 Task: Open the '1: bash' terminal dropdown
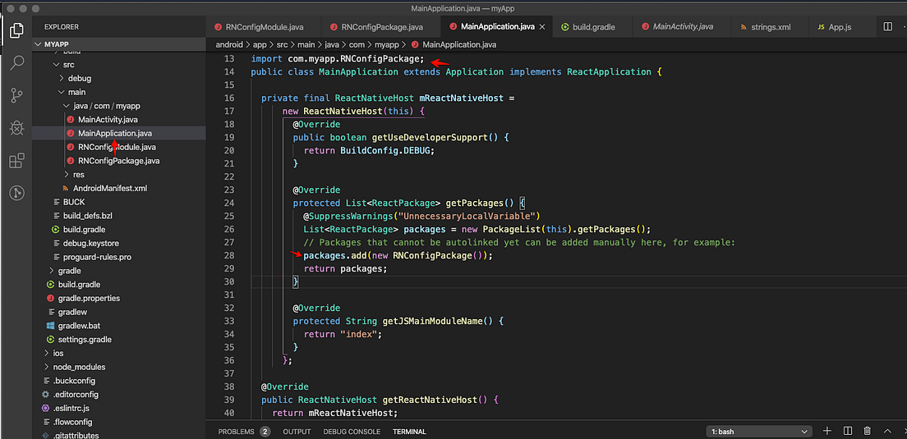click(759, 432)
